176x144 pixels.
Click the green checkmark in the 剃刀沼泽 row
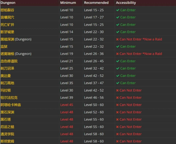118,68
